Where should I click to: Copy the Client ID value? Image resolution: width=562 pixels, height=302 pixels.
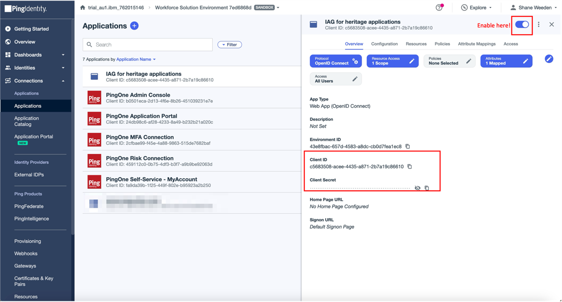[410, 166]
